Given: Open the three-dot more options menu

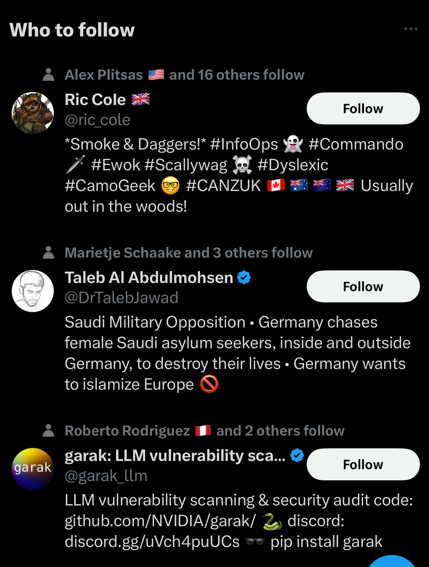Looking at the screenshot, I should click(x=411, y=29).
